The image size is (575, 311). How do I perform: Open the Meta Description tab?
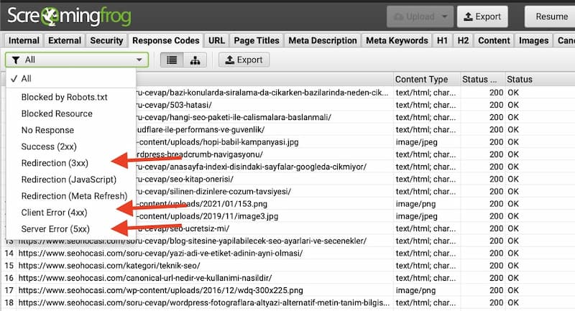coord(323,41)
